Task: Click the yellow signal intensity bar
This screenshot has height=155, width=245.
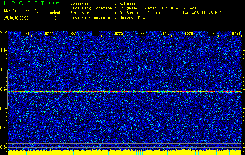Action: pos(125,152)
